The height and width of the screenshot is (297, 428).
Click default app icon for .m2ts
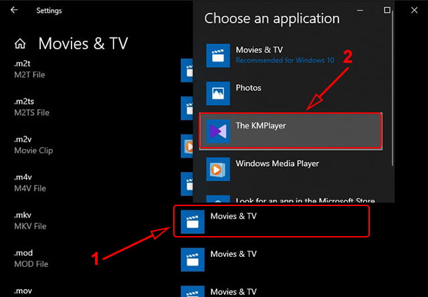click(187, 108)
